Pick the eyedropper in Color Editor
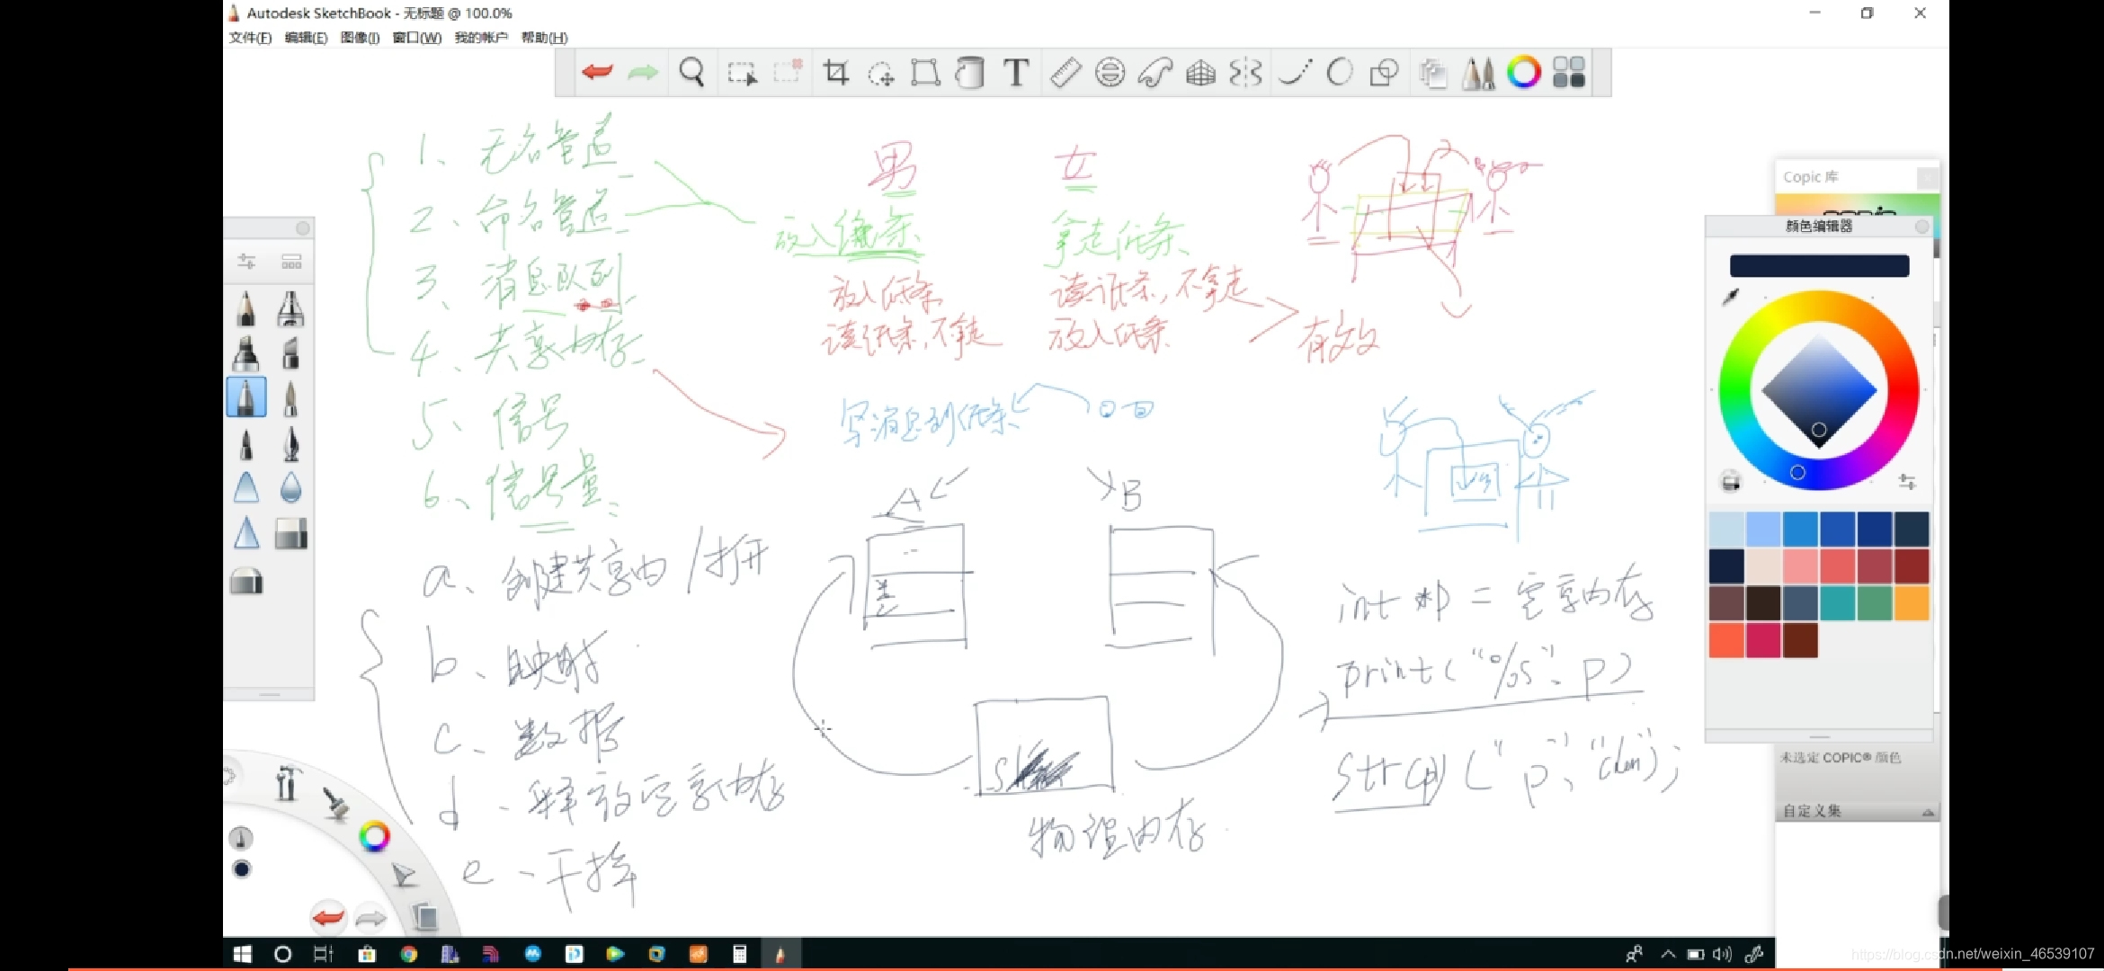This screenshot has height=971, width=2104. [1731, 296]
